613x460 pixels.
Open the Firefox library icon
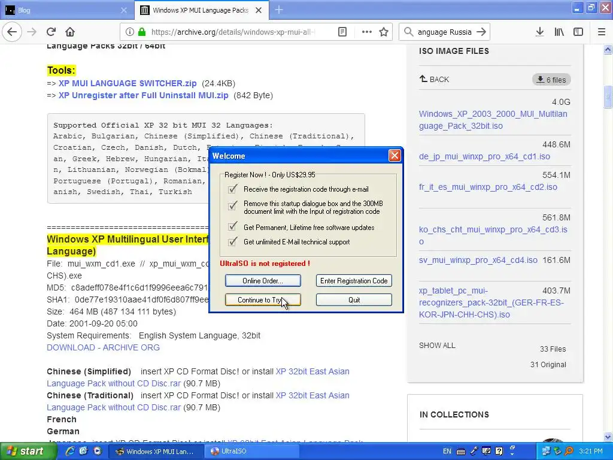tap(559, 32)
